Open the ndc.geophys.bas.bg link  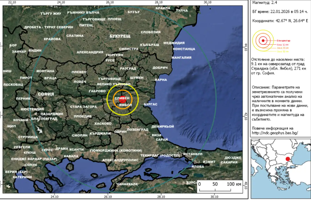click(275, 133)
